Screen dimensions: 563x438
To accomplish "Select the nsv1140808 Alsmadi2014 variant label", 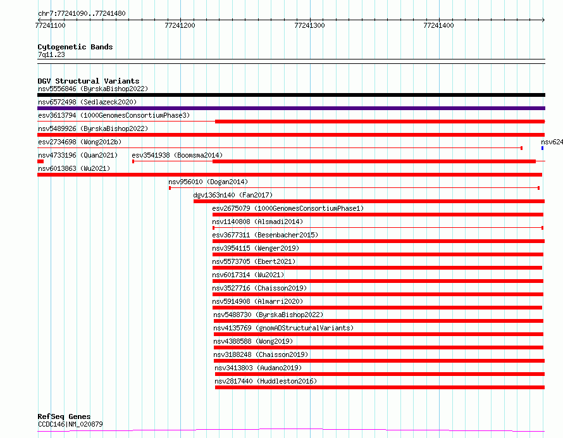I will 257,222.
